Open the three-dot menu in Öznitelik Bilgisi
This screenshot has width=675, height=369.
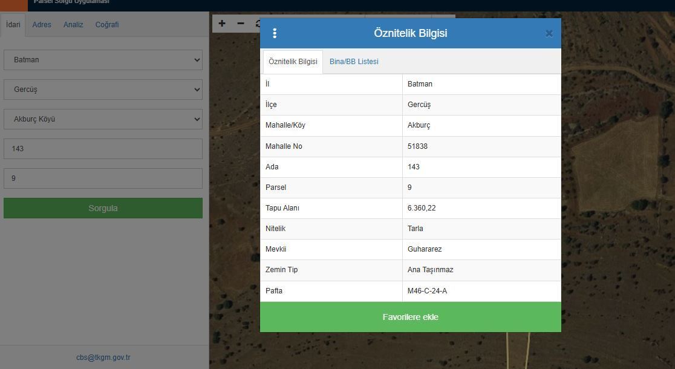pyautogui.click(x=275, y=33)
